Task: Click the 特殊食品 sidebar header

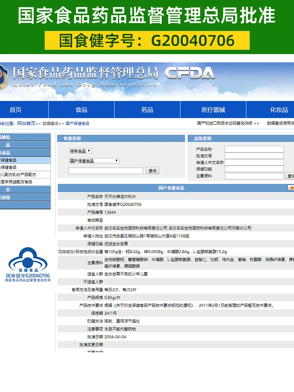Action: tap(25, 153)
